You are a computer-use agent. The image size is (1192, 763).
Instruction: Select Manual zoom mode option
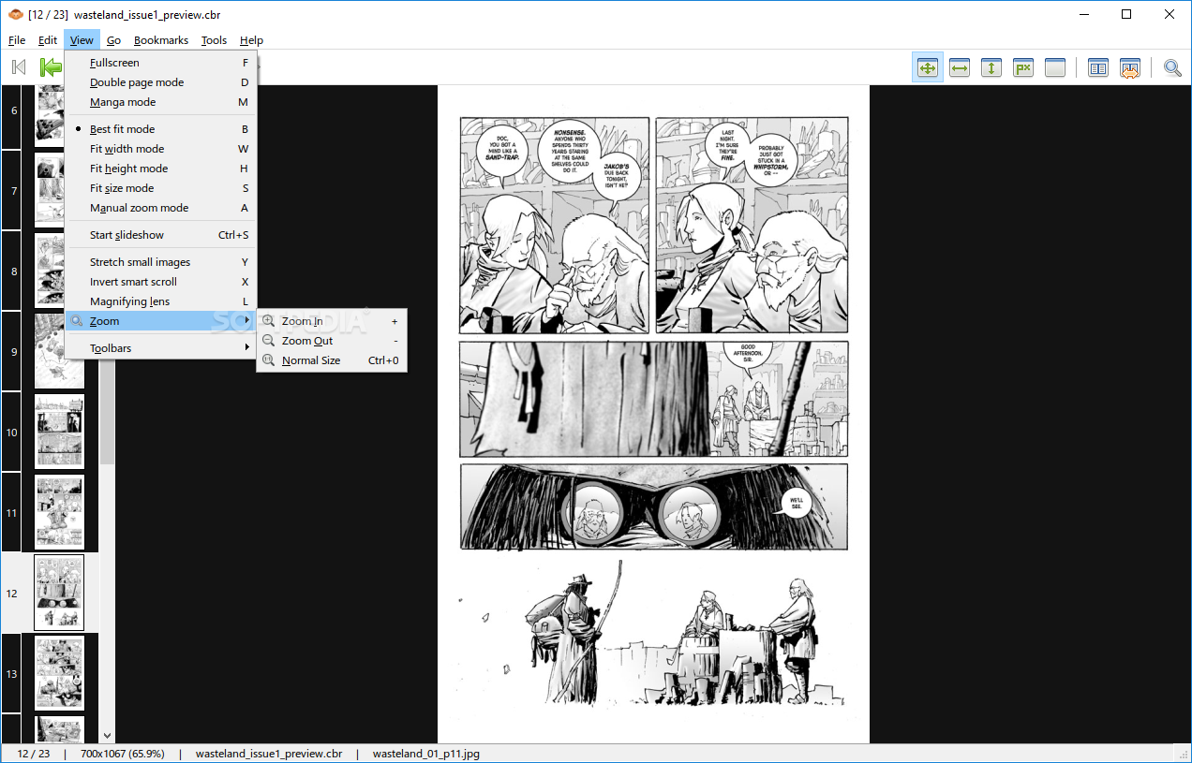(160, 208)
